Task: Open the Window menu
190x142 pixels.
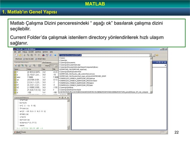Action: coord(45,52)
